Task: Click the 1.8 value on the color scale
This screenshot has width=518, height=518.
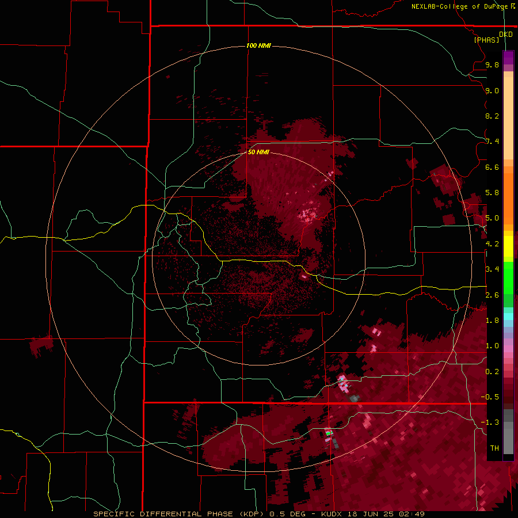Action: click(x=492, y=321)
